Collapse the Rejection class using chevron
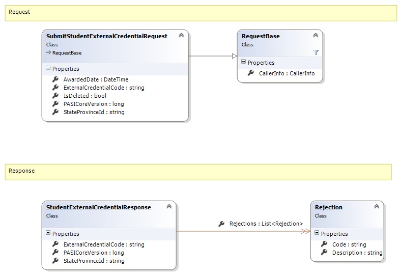This screenshot has height=274, width=401. [x=377, y=207]
